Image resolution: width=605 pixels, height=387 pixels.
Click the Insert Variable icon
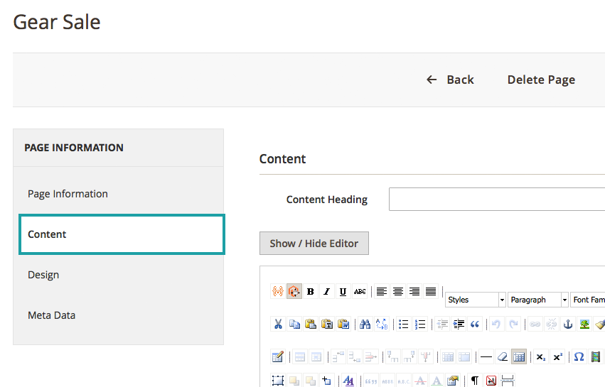tap(278, 291)
